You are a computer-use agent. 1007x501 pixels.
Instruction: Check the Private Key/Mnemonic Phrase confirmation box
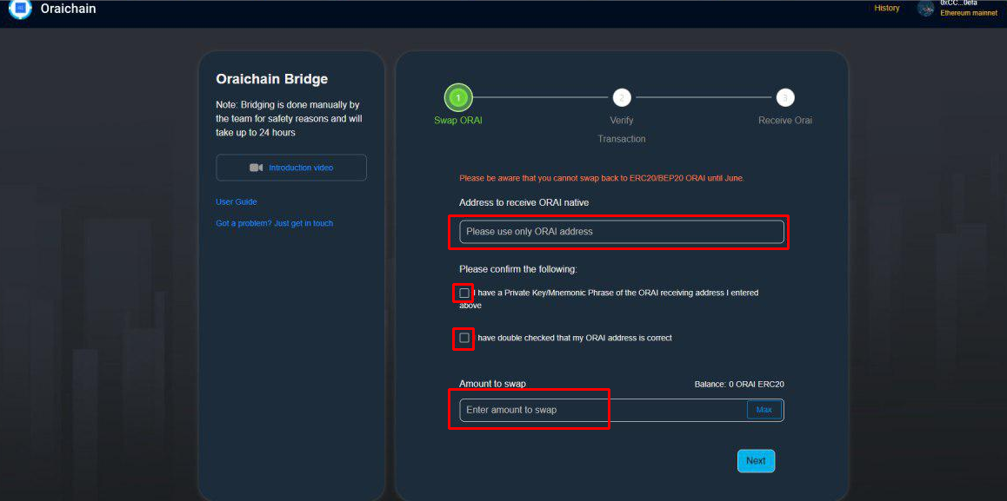464,293
